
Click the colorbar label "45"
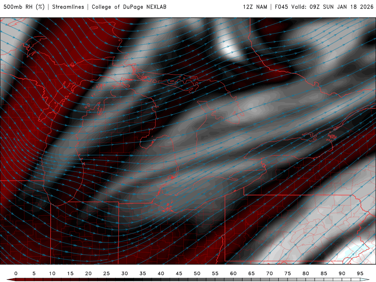coord(179,274)
